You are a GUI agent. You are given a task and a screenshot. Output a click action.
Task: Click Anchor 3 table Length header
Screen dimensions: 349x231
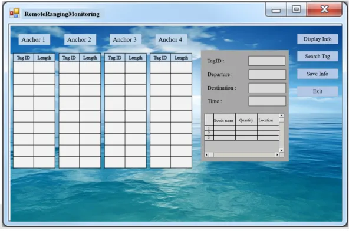pyautogui.click(x=136, y=58)
